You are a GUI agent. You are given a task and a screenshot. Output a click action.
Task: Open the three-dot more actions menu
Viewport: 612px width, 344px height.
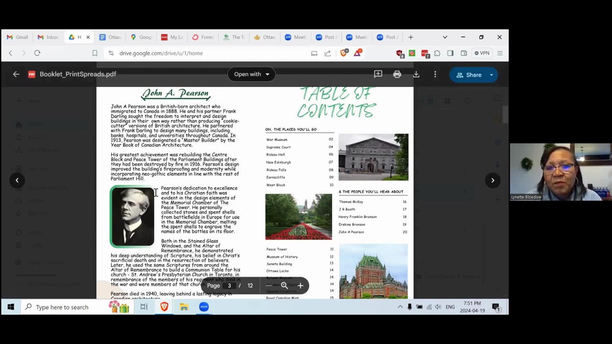(435, 74)
